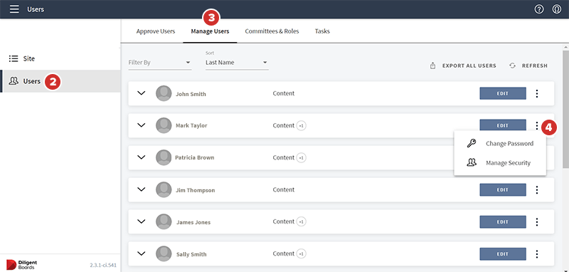Click Export All Users
569x272 pixels.
pyautogui.click(x=463, y=66)
